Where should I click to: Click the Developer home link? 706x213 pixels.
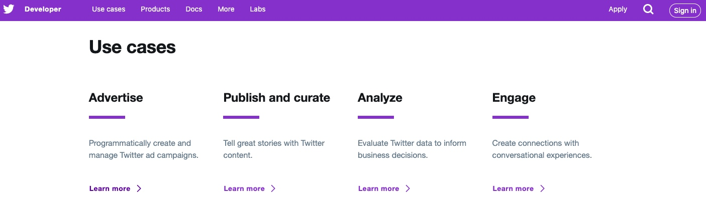coord(43,9)
